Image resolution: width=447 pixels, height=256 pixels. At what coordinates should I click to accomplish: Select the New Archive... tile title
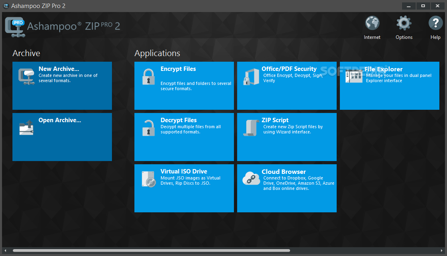59,69
